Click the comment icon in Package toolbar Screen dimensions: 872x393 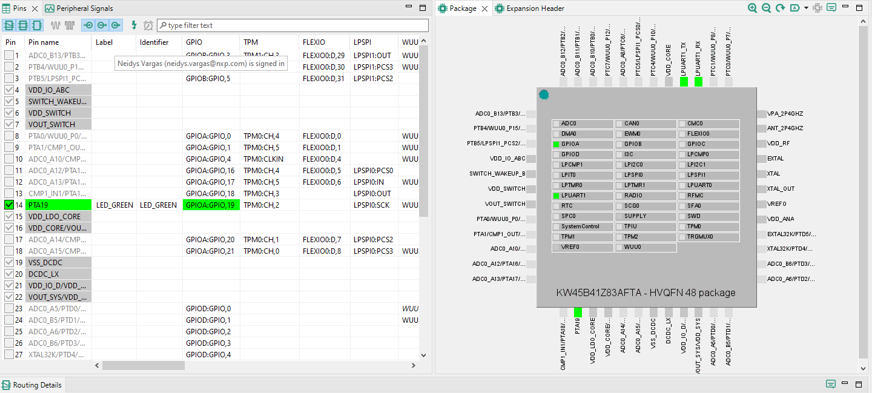[x=831, y=8]
